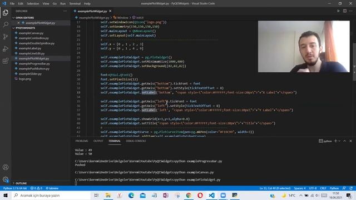Split the editor to the right
The height and width of the screenshot is (200, 356).
(345, 11)
